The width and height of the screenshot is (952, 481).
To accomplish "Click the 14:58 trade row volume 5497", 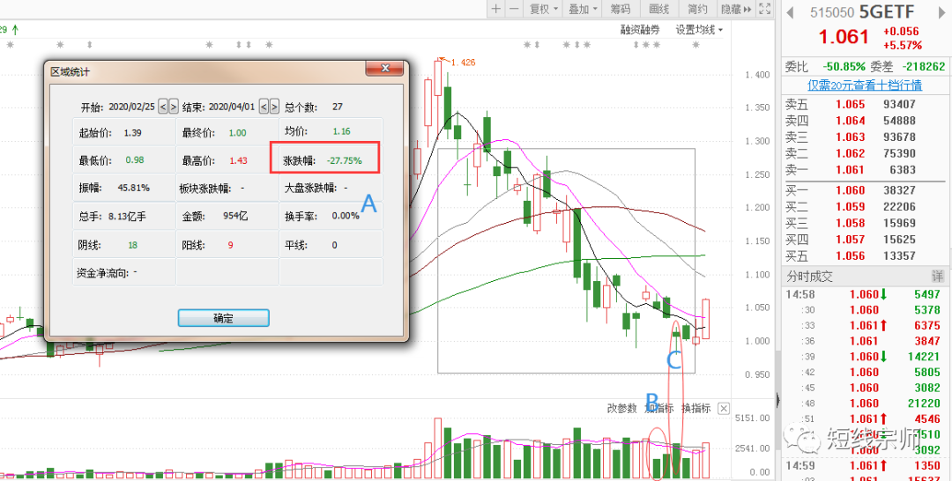I will (x=927, y=294).
